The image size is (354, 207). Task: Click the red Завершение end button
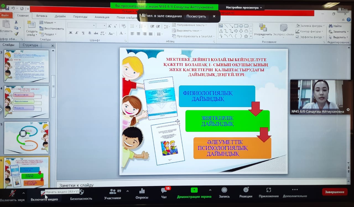tap(335, 192)
